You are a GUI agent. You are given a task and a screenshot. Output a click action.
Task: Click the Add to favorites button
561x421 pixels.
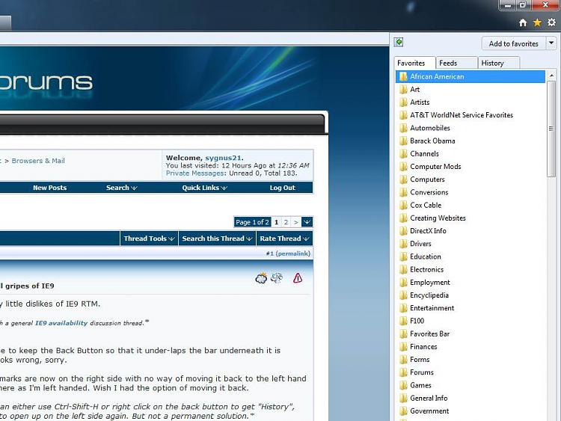(513, 43)
